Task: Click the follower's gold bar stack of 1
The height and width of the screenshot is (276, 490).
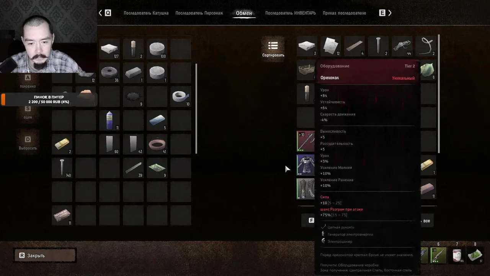Action: pos(428,165)
